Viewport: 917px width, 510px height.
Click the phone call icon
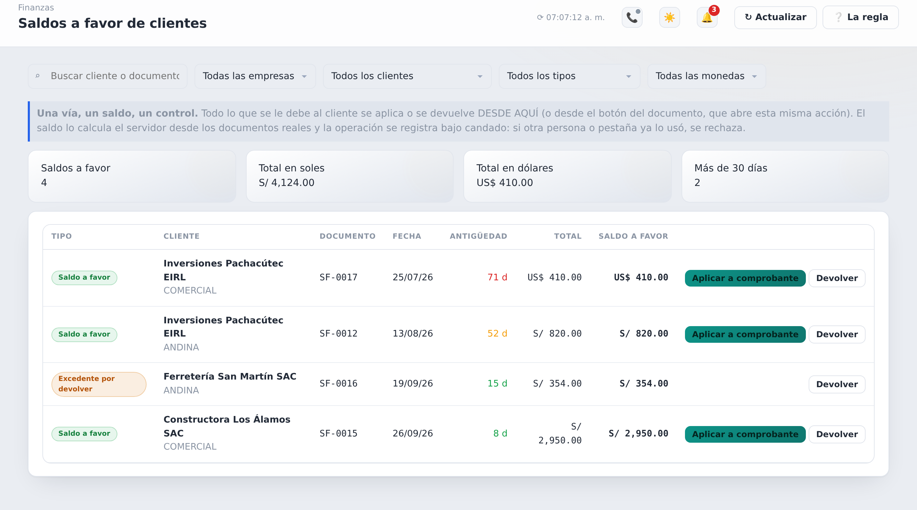point(632,17)
